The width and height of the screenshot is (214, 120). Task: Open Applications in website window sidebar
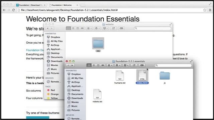(54, 49)
